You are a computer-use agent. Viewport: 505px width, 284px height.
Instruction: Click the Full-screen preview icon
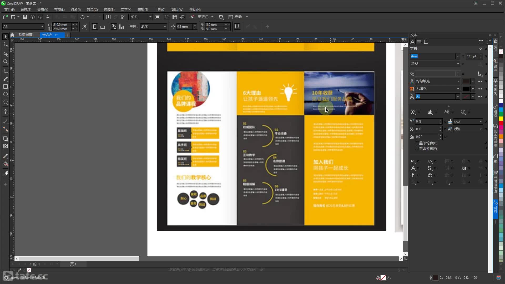click(157, 17)
